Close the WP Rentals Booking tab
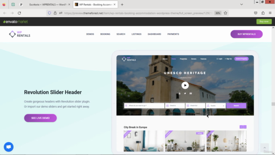The image size is (275, 155). tap(115, 5)
